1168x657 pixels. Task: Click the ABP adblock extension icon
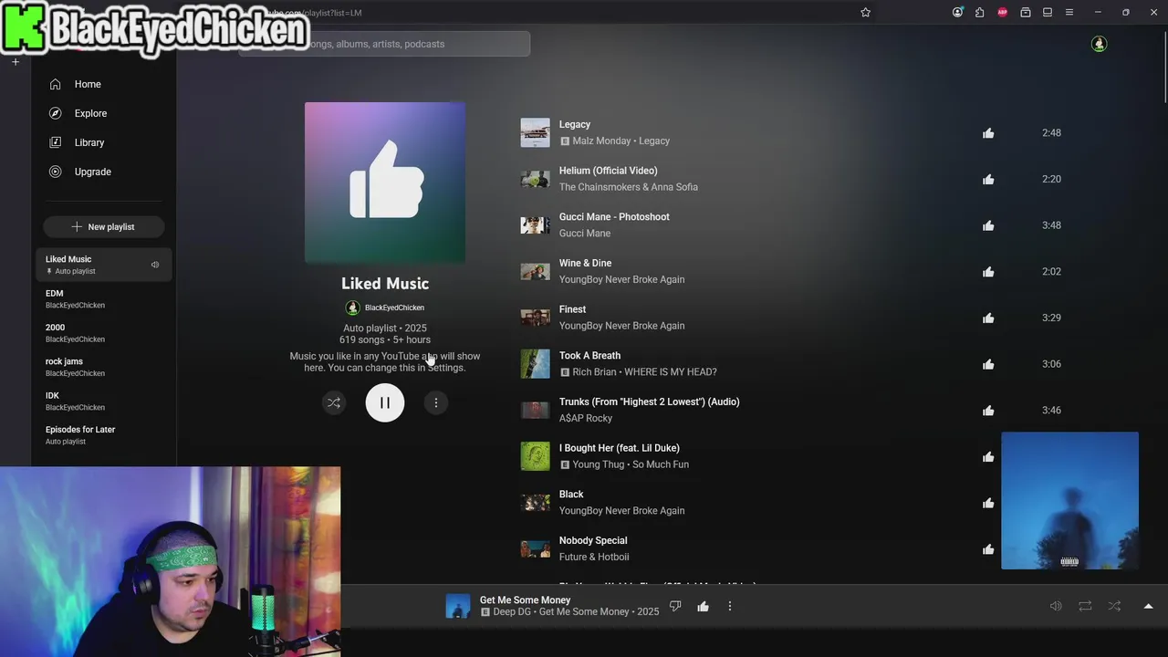click(x=1002, y=12)
